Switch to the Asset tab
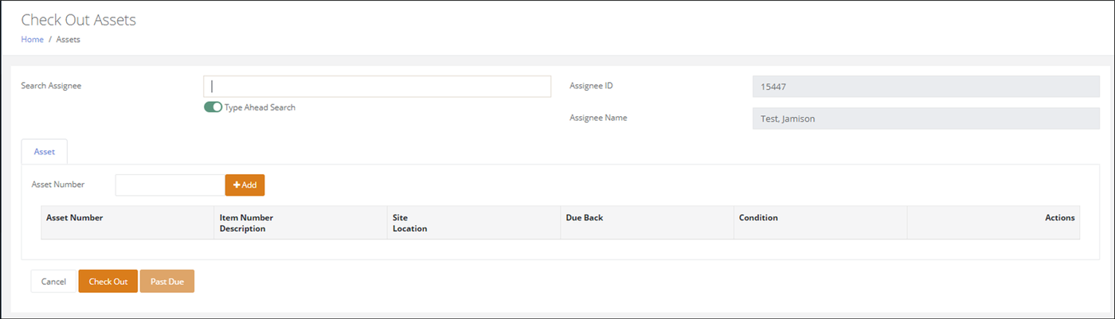 point(45,151)
